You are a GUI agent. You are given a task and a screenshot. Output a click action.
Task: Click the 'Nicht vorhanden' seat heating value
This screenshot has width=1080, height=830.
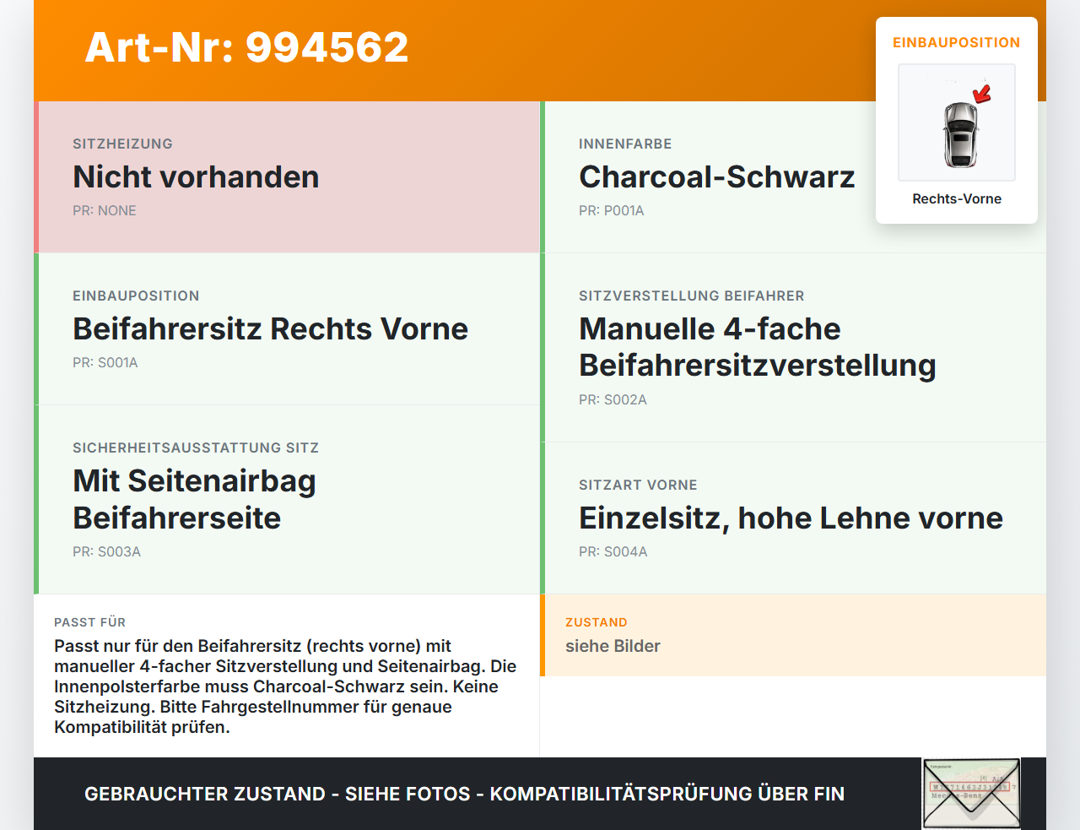click(196, 176)
